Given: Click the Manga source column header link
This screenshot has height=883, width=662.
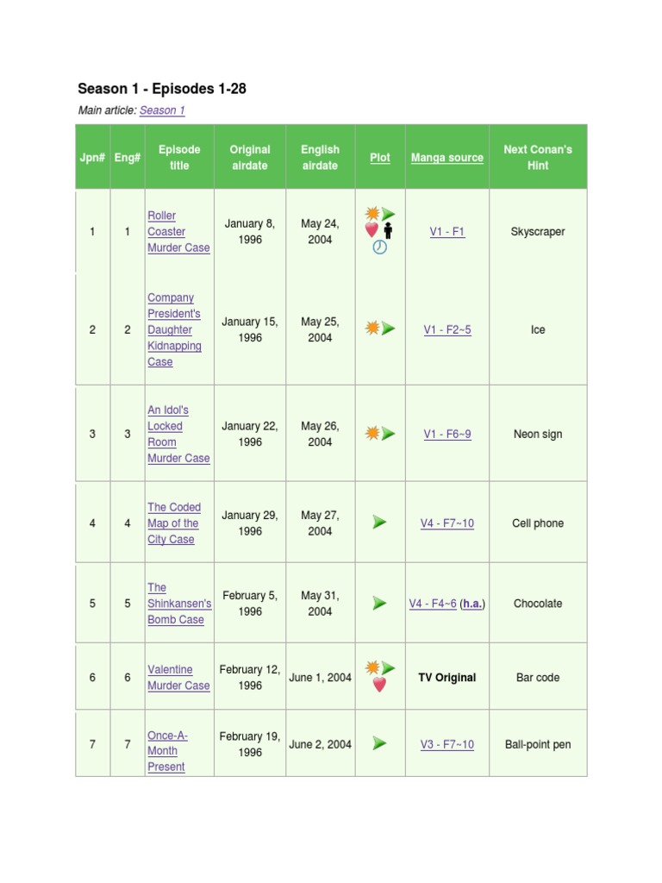Looking at the screenshot, I should [447, 158].
